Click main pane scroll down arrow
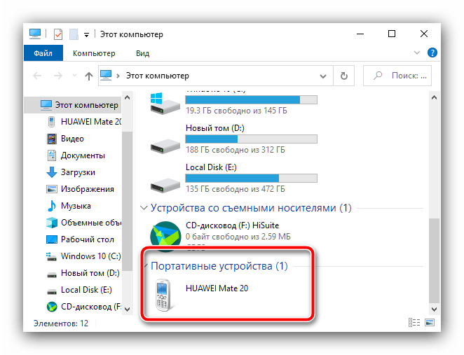 [x=434, y=309]
